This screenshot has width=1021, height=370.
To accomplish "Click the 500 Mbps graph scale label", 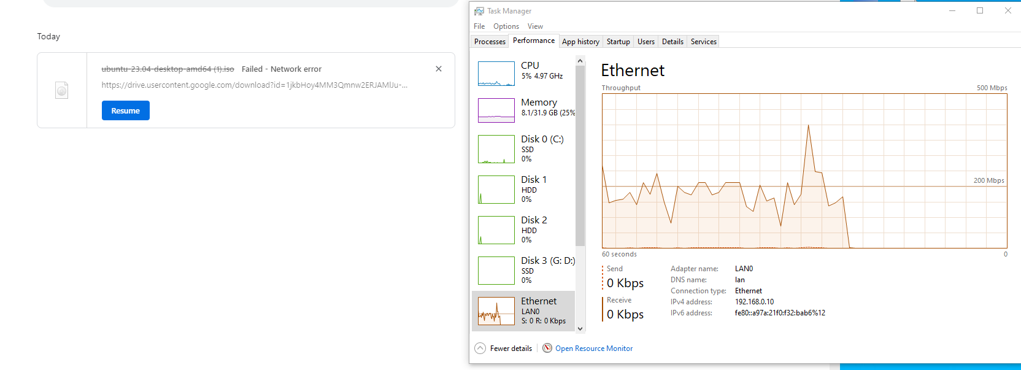I will click(992, 88).
